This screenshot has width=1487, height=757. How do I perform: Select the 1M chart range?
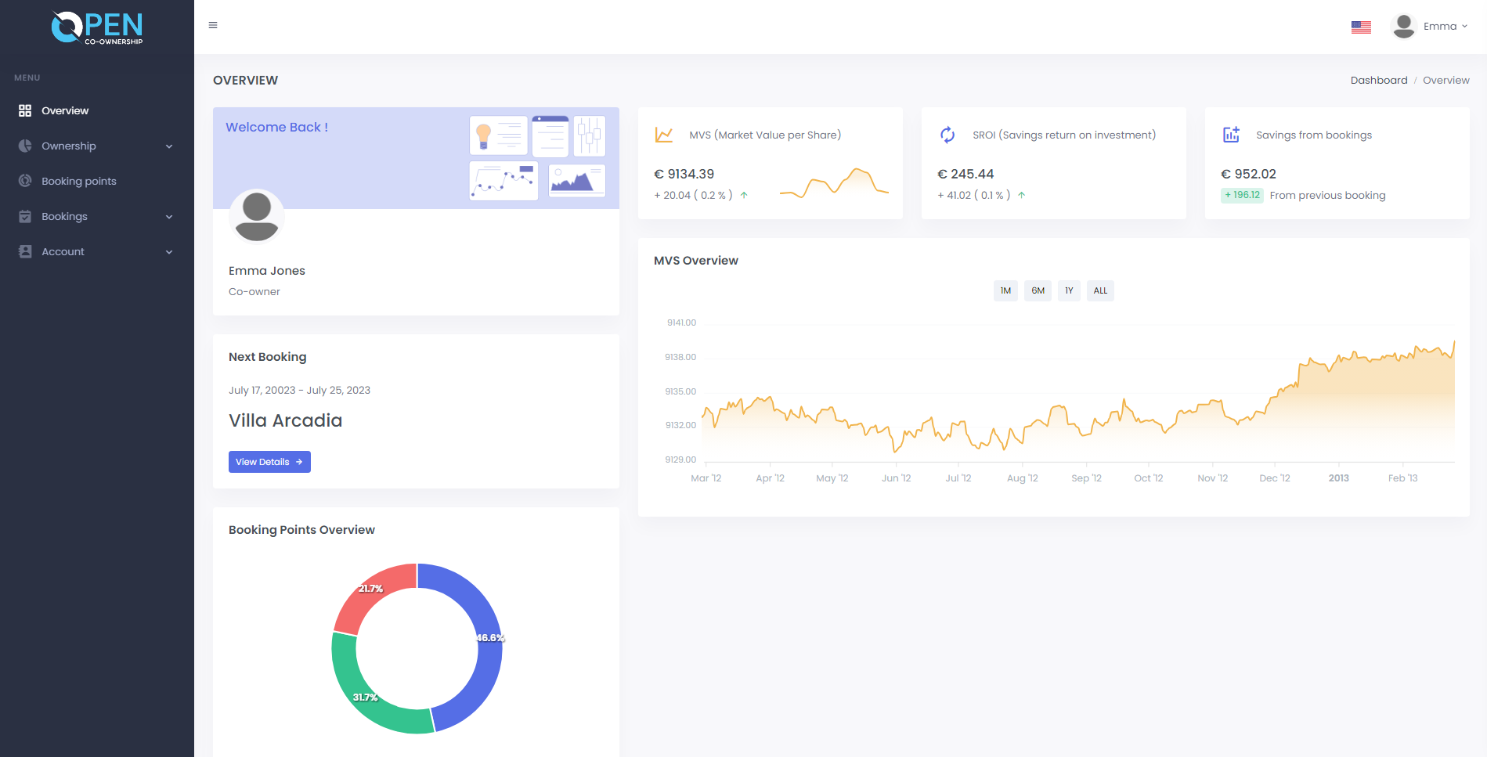tap(1005, 290)
